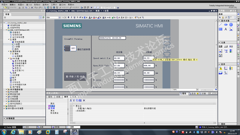Select the trend view control icon
The height and width of the screenshot is (135, 240).
226,68
